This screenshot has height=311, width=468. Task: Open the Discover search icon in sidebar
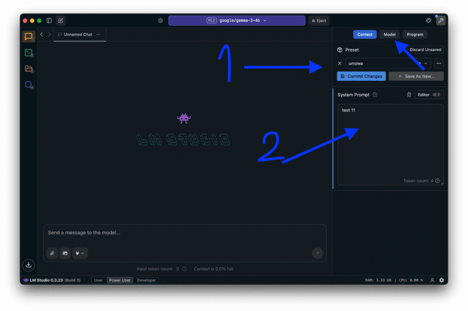(x=28, y=85)
